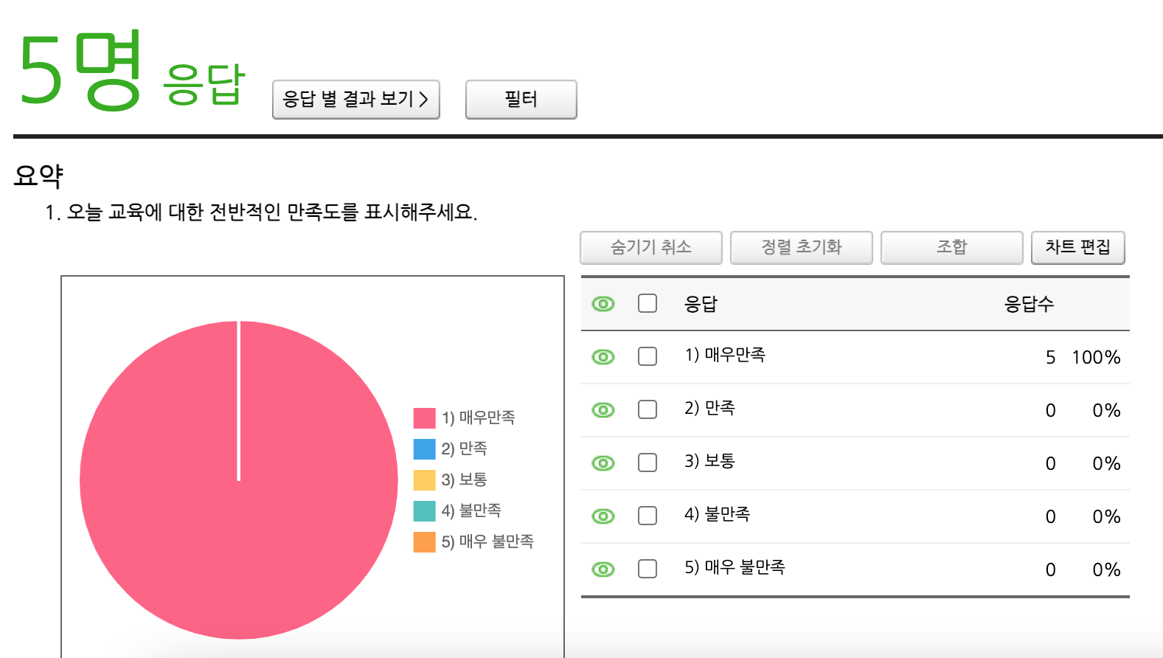Screen dimensions: 1163x658
Task: Click the 필터 button
Action: (521, 100)
